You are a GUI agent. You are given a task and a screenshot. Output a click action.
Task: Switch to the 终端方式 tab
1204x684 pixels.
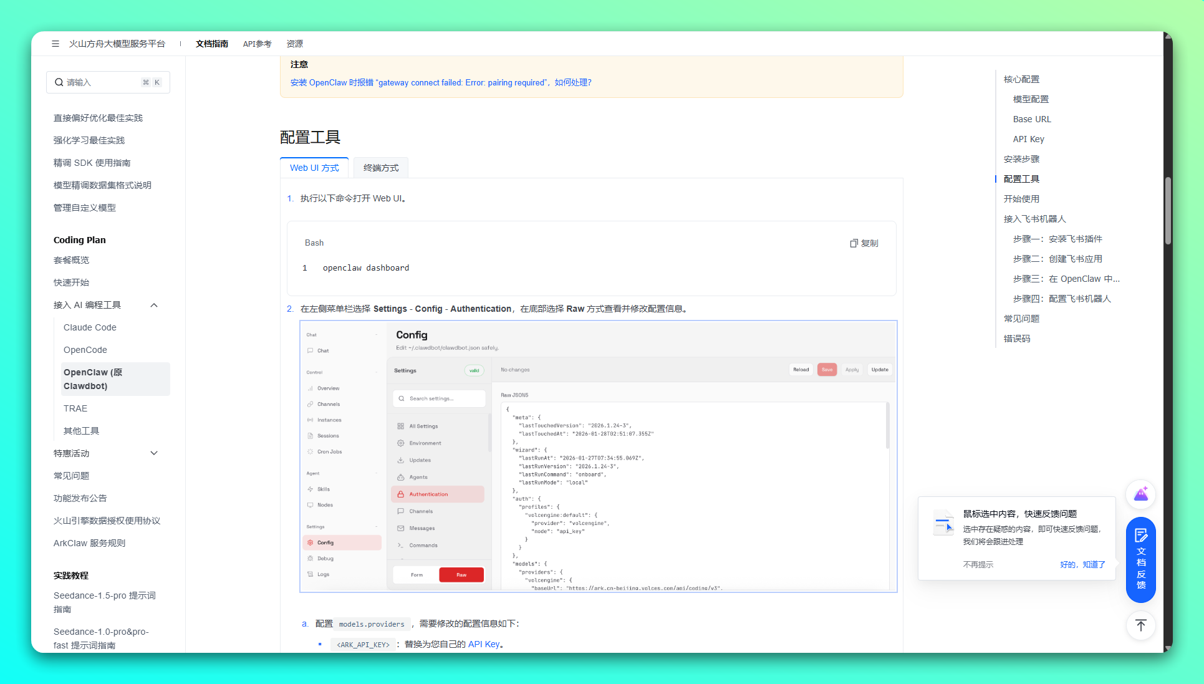click(380, 168)
